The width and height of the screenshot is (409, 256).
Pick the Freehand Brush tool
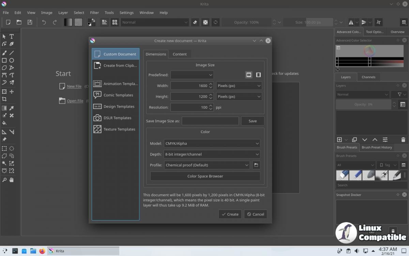4,53
